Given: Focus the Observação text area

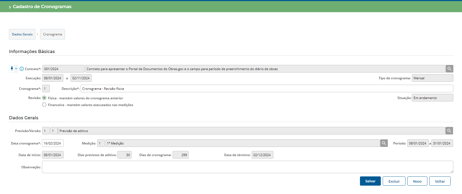Looking at the screenshot, I should pos(247,167).
